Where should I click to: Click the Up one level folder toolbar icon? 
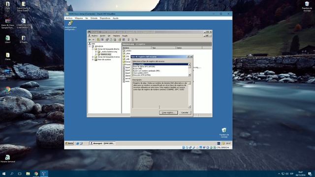98,40
